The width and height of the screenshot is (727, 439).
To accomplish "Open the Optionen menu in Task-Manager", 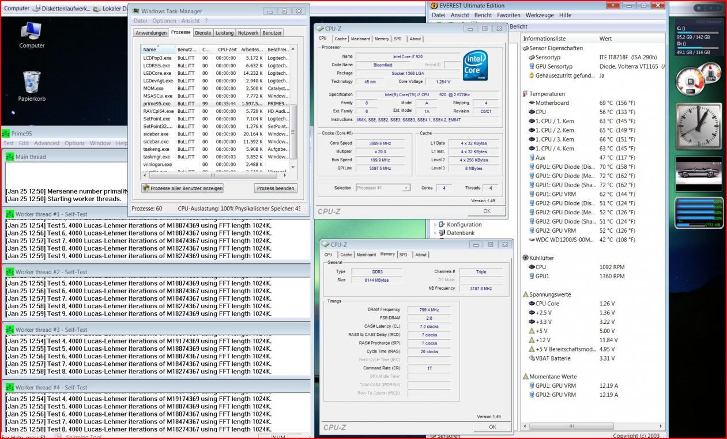I will [x=164, y=21].
